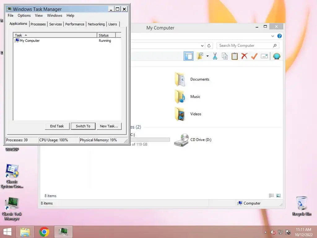Show hidden tray icons arrow
Image resolution: width=317 pixels, height=238 pixels.
point(265,232)
